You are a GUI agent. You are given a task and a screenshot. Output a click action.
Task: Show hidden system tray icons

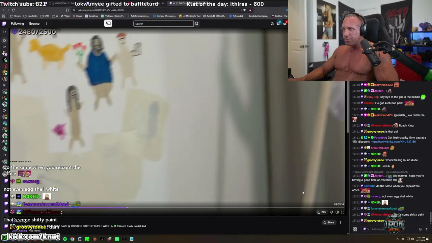point(398,239)
